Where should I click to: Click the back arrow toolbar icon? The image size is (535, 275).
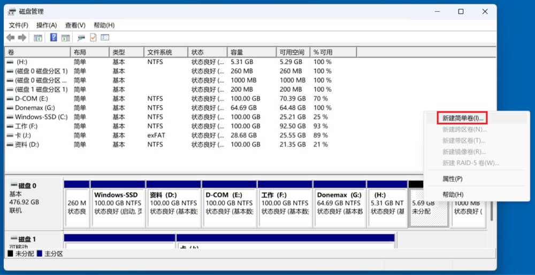click(x=10, y=37)
